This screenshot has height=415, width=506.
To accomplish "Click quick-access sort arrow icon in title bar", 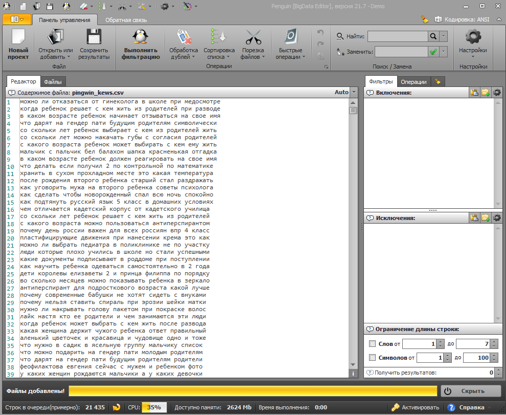I will (x=102, y=6).
